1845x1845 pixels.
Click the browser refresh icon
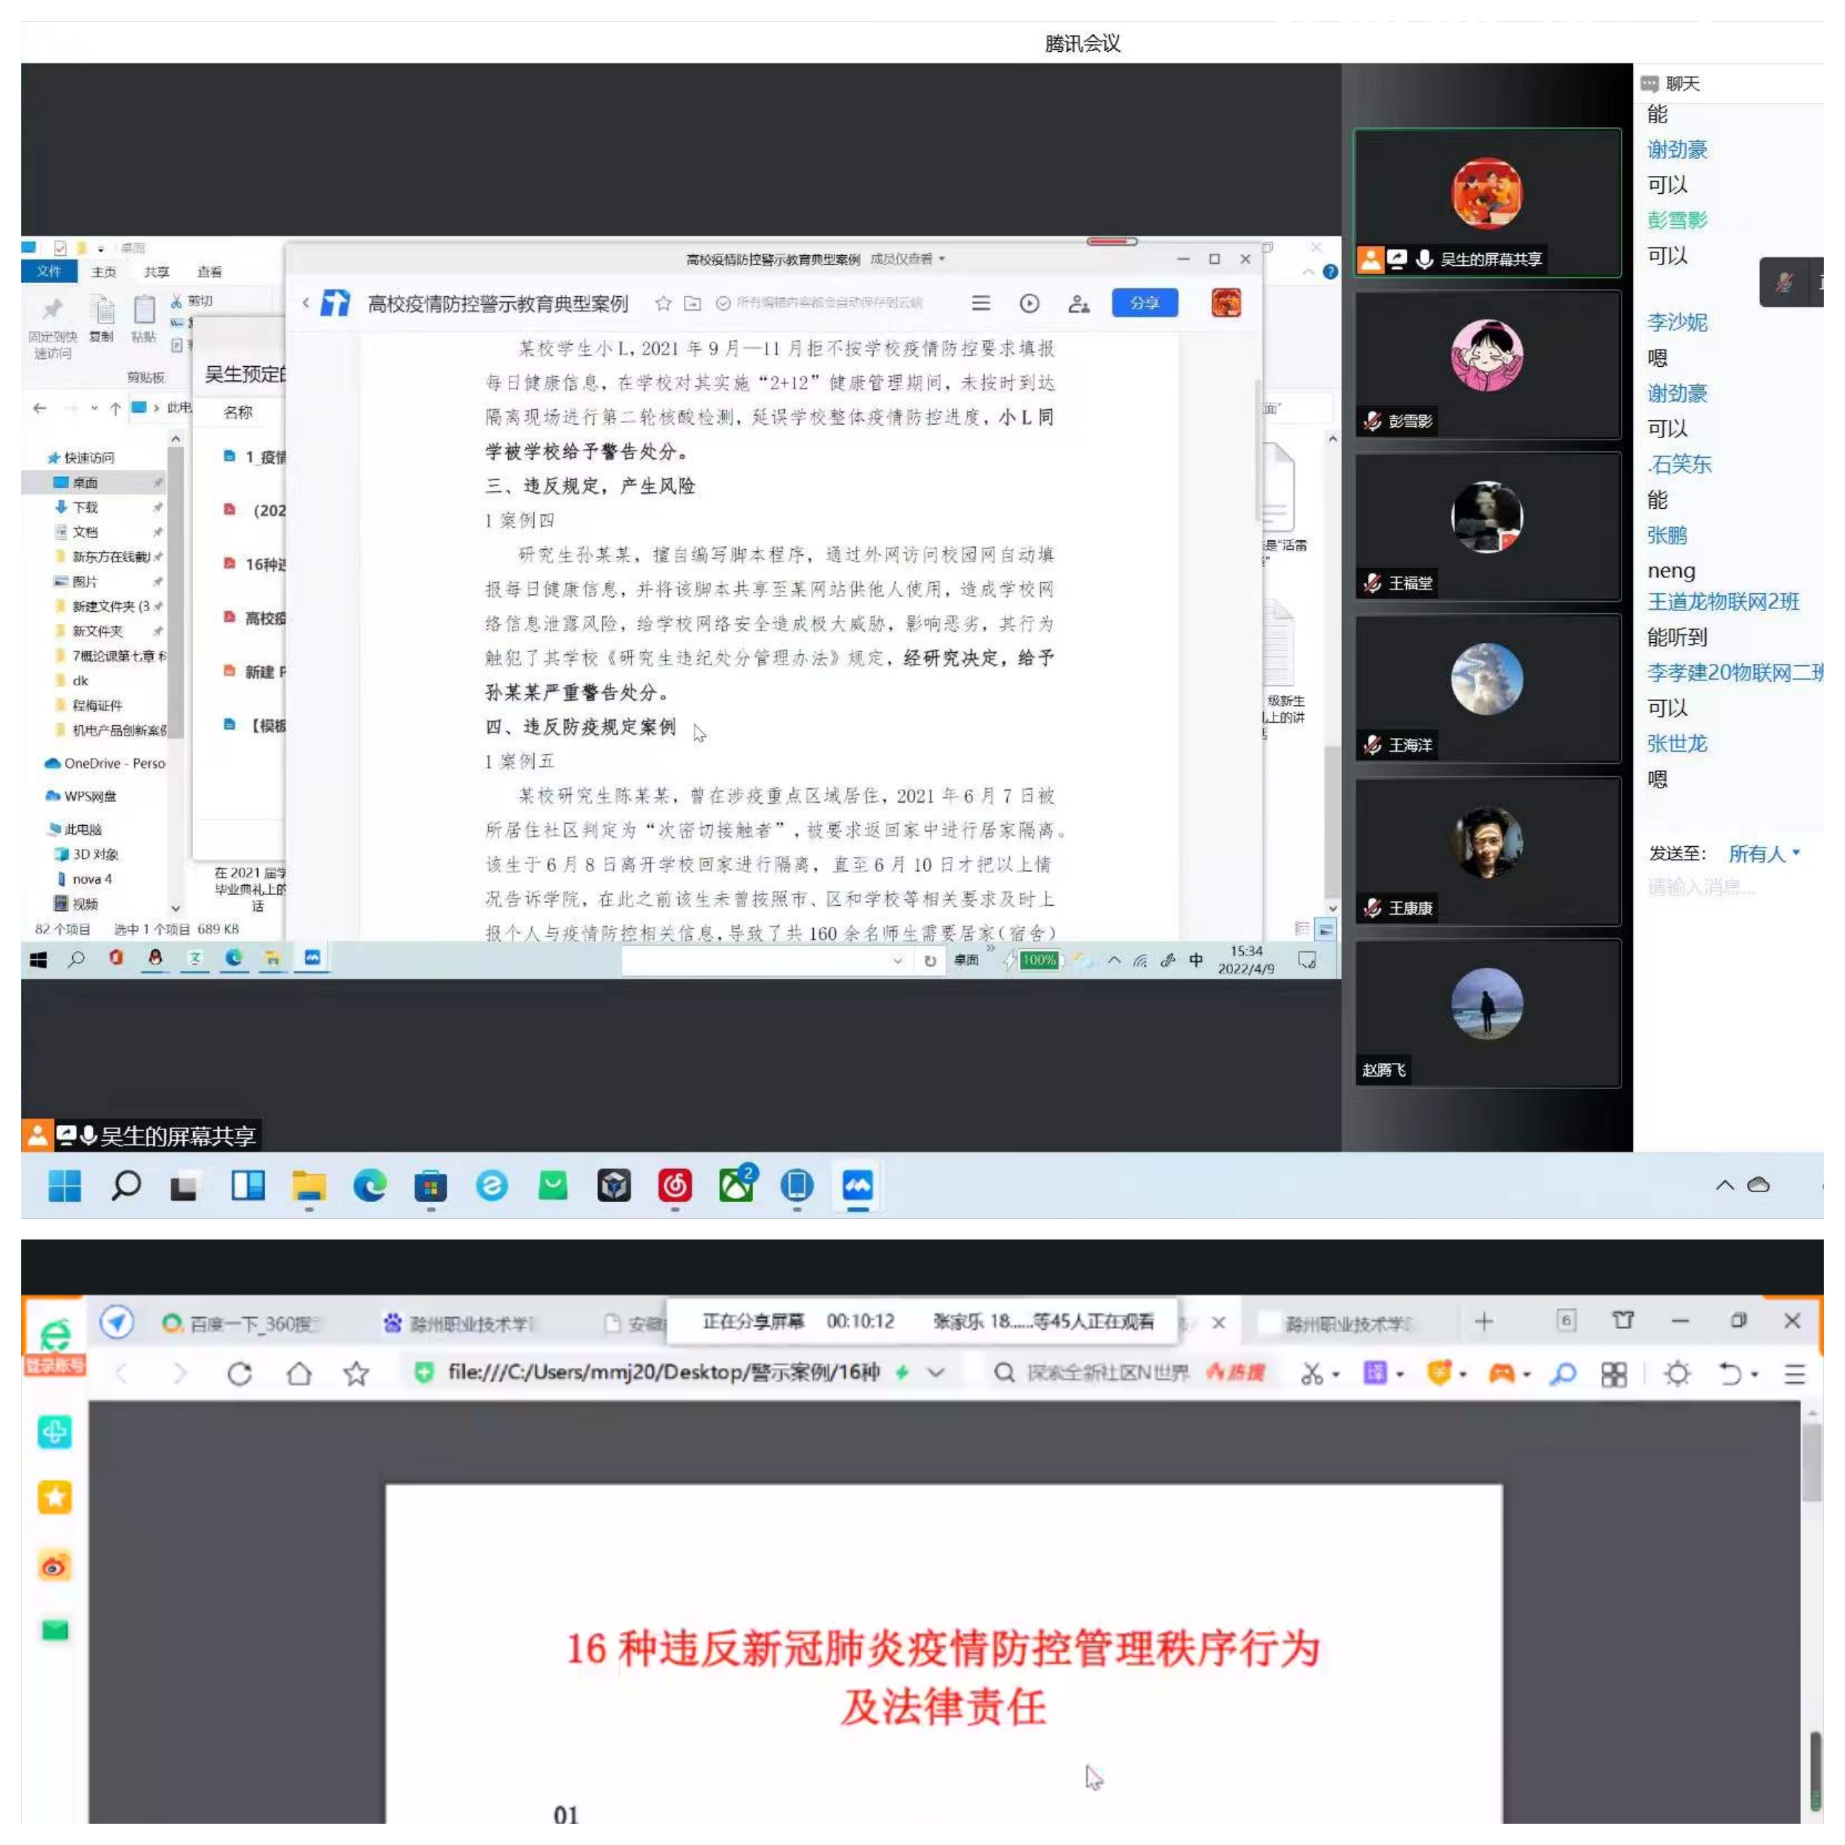[x=240, y=1373]
